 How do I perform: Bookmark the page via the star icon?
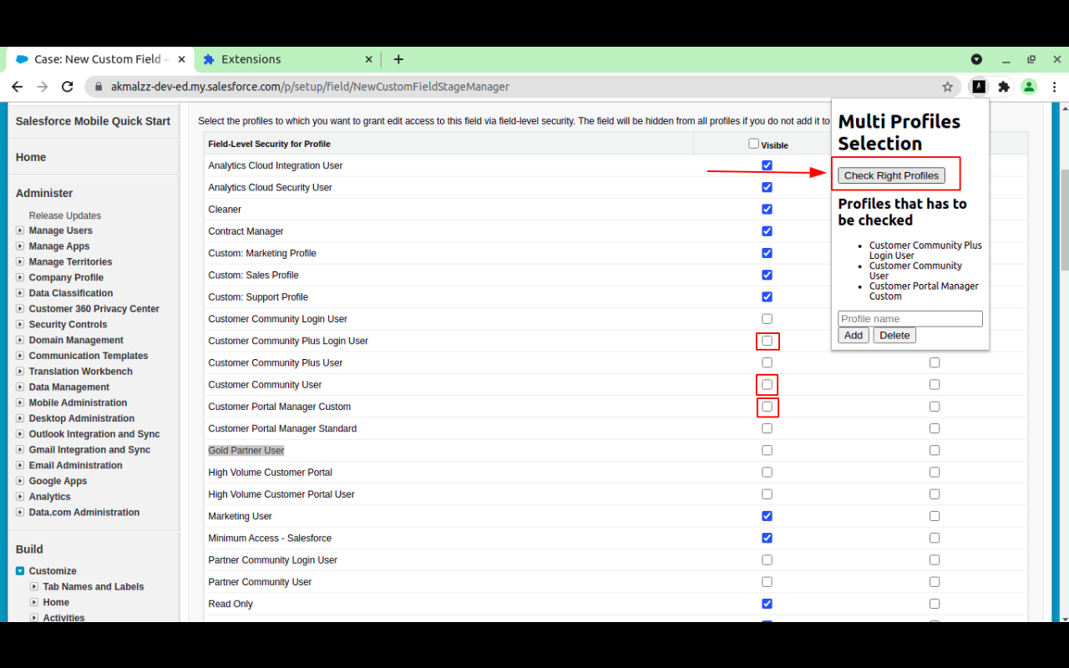pyautogui.click(x=947, y=86)
